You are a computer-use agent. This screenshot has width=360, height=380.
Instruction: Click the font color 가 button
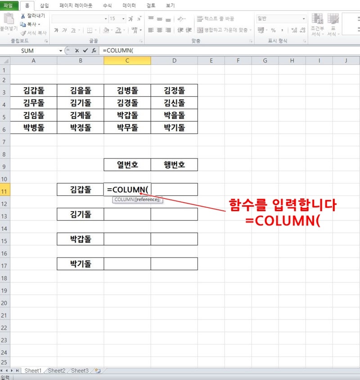tap(118, 30)
